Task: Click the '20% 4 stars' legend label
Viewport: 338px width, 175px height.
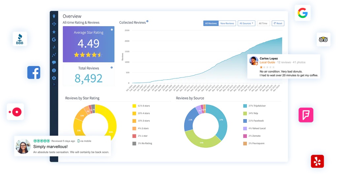Action: point(144,113)
